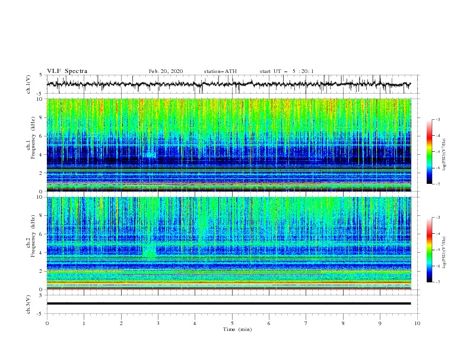Image resolution: width=470 pixels, height=363 pixels.
Task: Select the date text "Feb. 20, 2020"
Action: [166, 71]
